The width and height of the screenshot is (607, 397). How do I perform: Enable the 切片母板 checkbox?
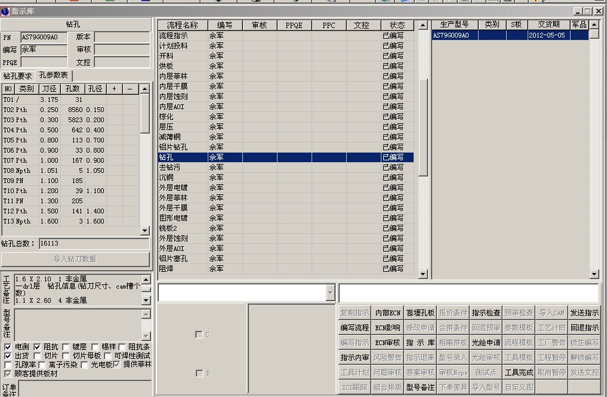tap(66, 356)
